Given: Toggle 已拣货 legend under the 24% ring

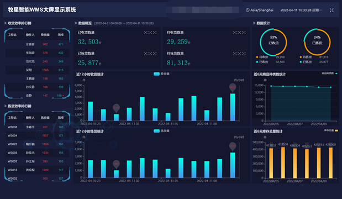Looking at the screenshot, I should click(306, 62).
